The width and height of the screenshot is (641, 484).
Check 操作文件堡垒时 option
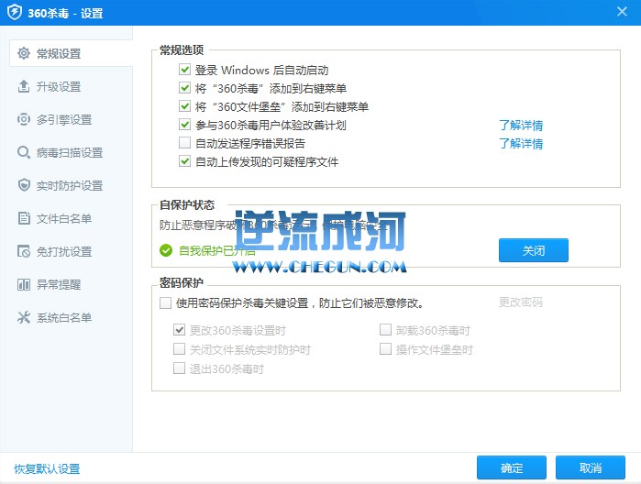click(x=385, y=349)
